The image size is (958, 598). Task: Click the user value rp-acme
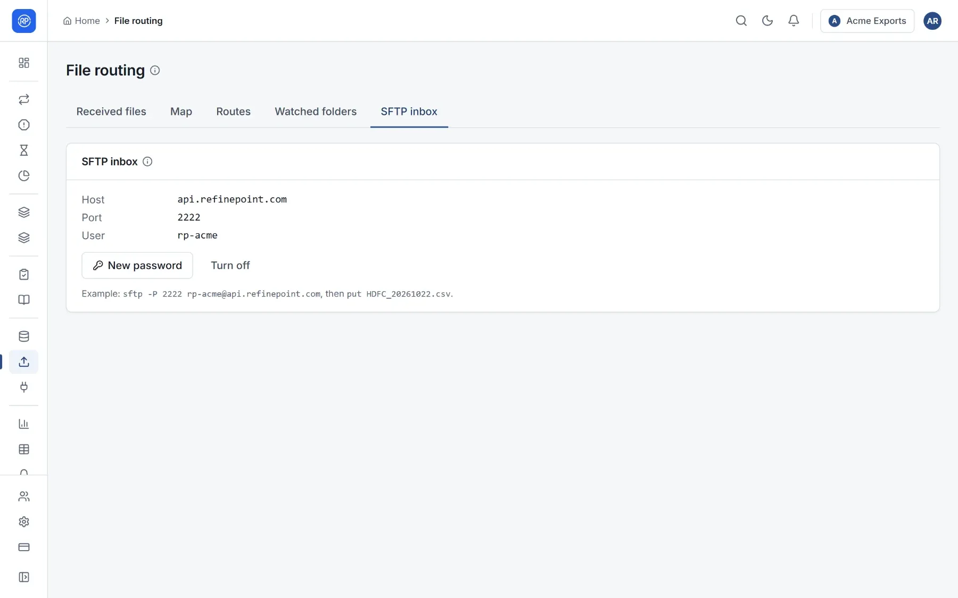197,235
